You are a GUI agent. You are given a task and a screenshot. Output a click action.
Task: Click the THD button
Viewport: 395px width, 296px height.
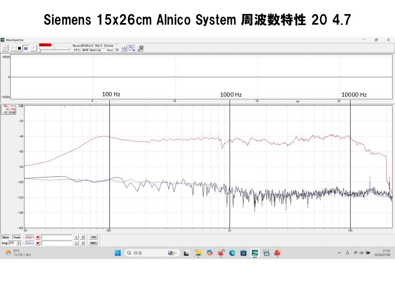[x=93, y=237]
